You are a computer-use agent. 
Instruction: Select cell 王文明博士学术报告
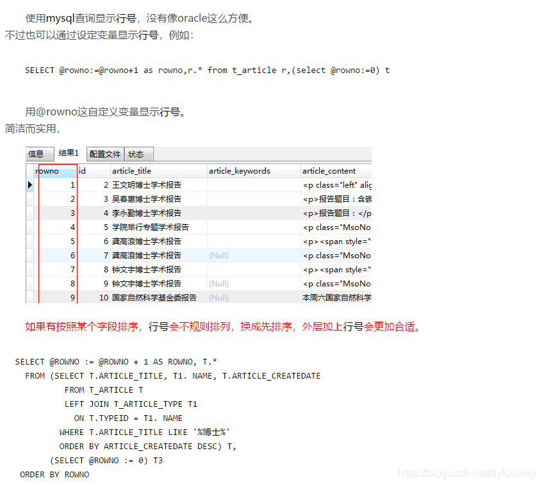coord(159,185)
